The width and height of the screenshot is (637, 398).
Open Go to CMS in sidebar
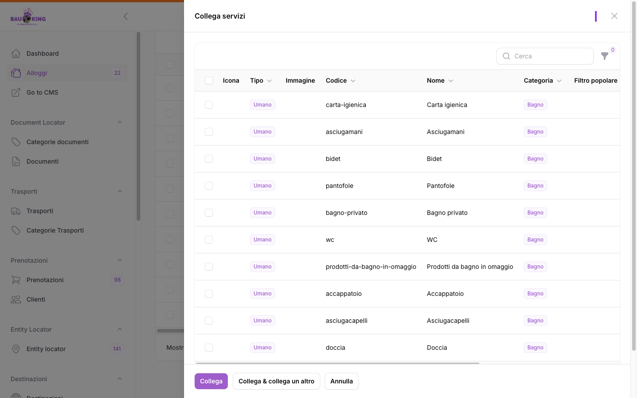click(67, 92)
